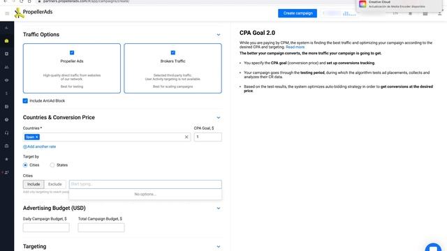
Task: Remove the Spain tag using its x
Action: [x=37, y=137]
